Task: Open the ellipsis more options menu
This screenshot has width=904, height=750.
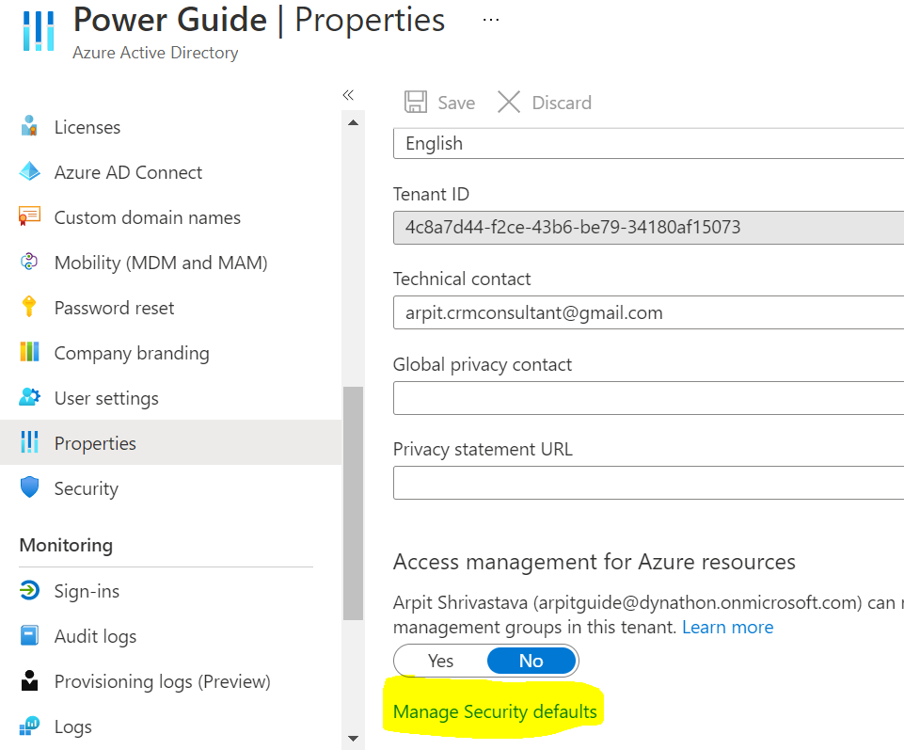Action: click(491, 20)
